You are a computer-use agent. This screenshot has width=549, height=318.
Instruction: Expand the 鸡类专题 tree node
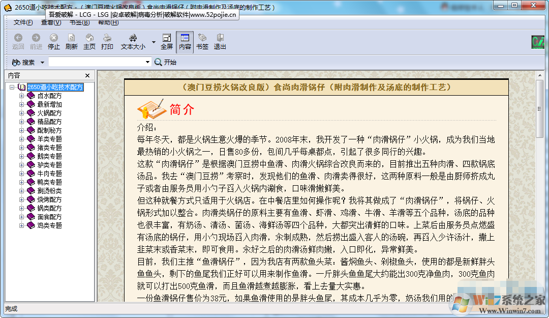tap(21, 225)
